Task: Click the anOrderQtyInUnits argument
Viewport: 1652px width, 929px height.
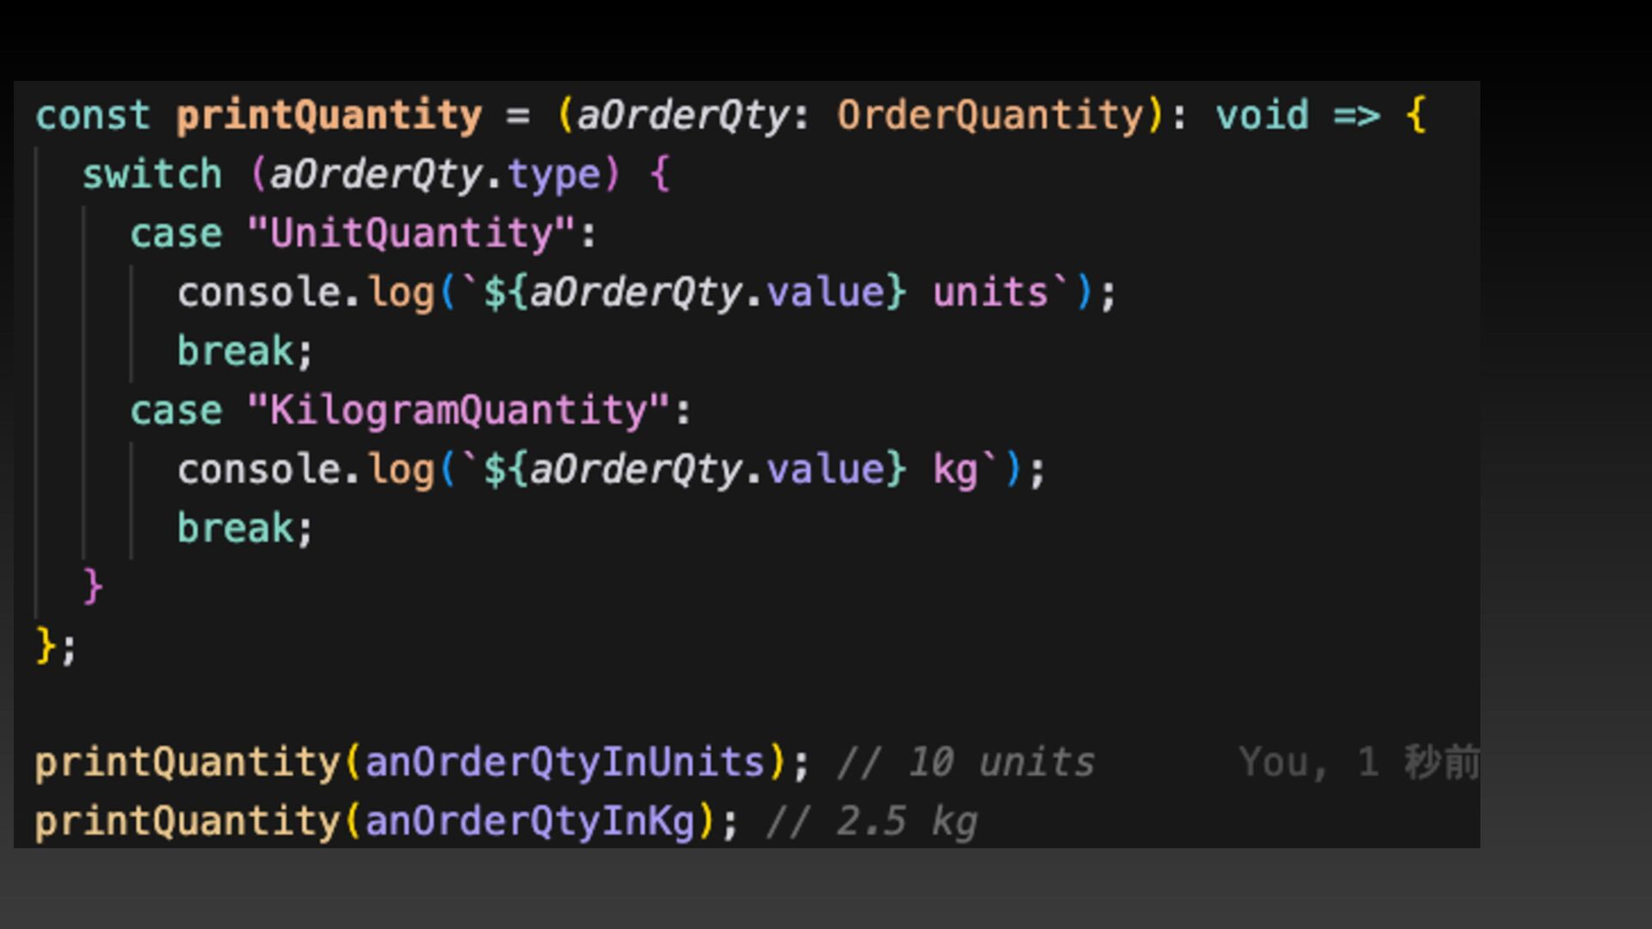Action: coord(564,763)
